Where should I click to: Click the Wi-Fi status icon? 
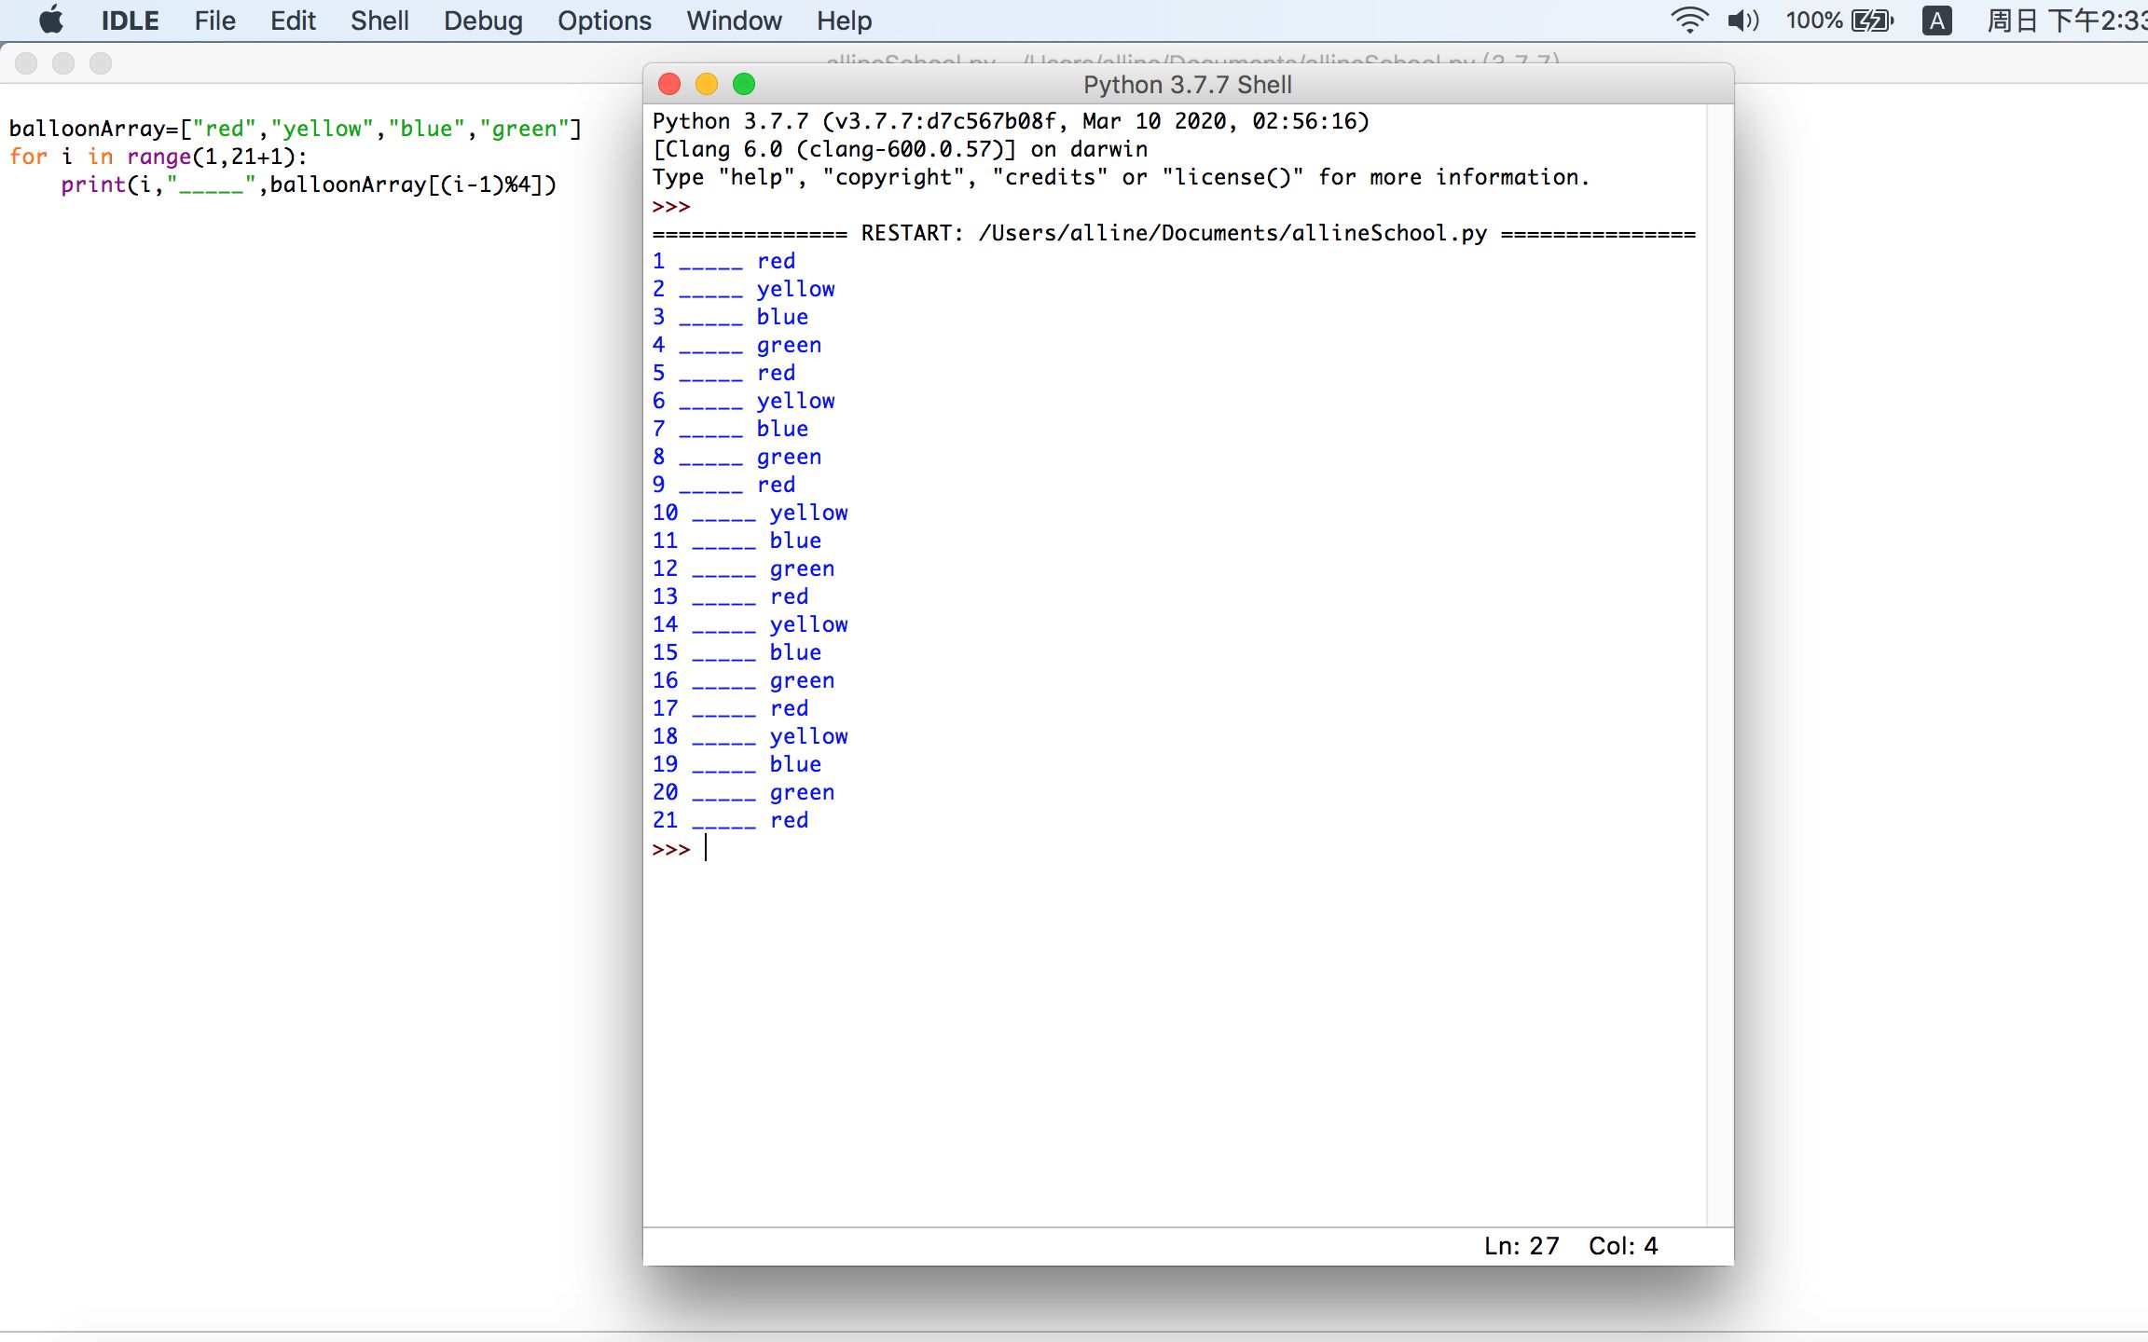pyautogui.click(x=1687, y=20)
